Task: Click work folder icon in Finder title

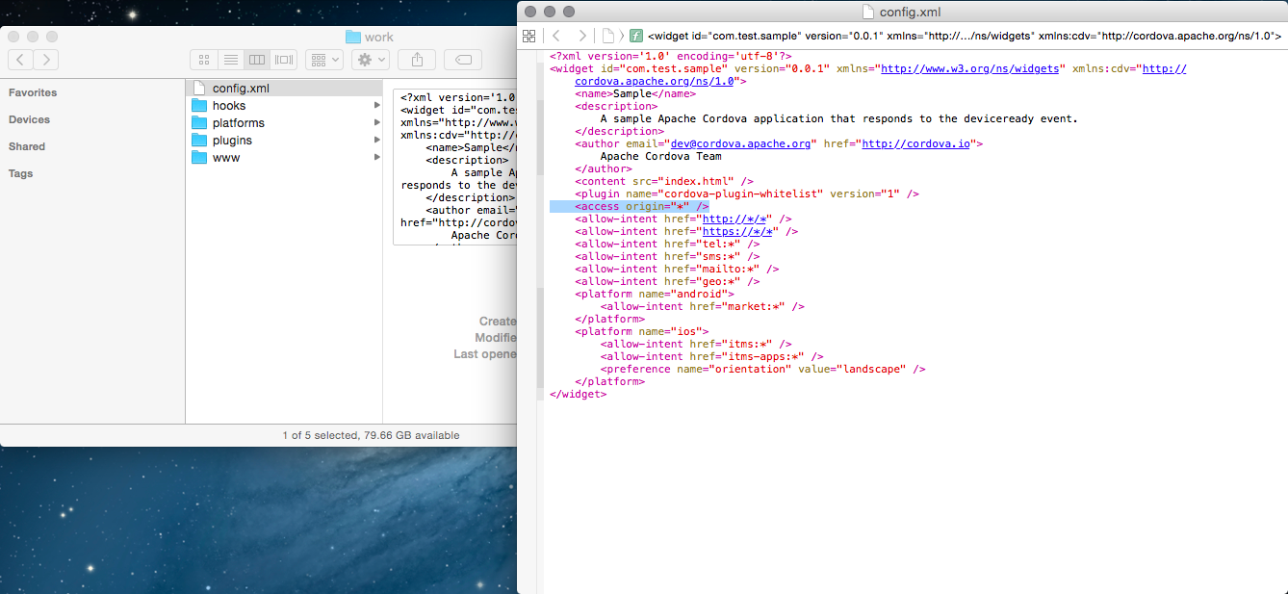Action: pos(353,38)
